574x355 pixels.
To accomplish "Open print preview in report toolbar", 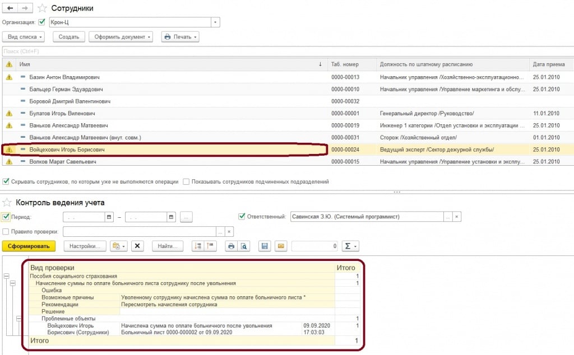I will pos(244,246).
